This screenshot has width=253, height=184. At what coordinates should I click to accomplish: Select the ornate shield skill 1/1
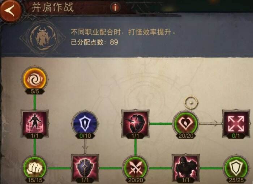pyautogui.click(x=85, y=168)
